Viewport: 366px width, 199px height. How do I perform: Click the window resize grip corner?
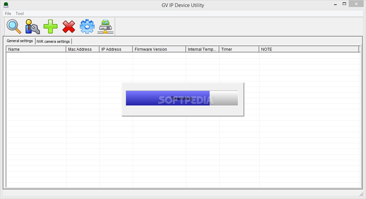[x=361, y=194]
